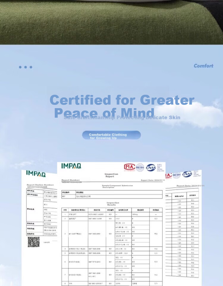Click the IMPAQ logo on the left report
Viewport: 223px width, 286px height.
pyautogui.click(x=36, y=174)
